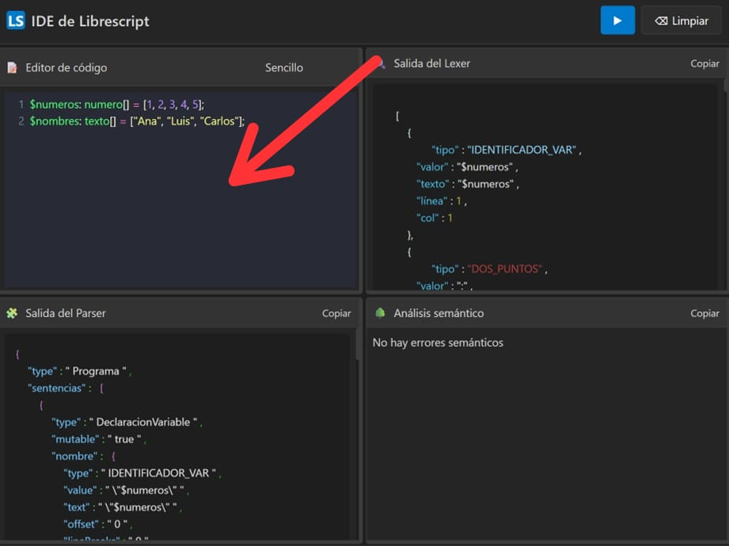Click the "Luis" string in the editor
Image resolution: width=729 pixels, height=546 pixels.
coord(179,121)
